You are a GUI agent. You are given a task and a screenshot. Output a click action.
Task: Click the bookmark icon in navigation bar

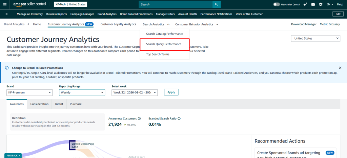tap(7, 14)
